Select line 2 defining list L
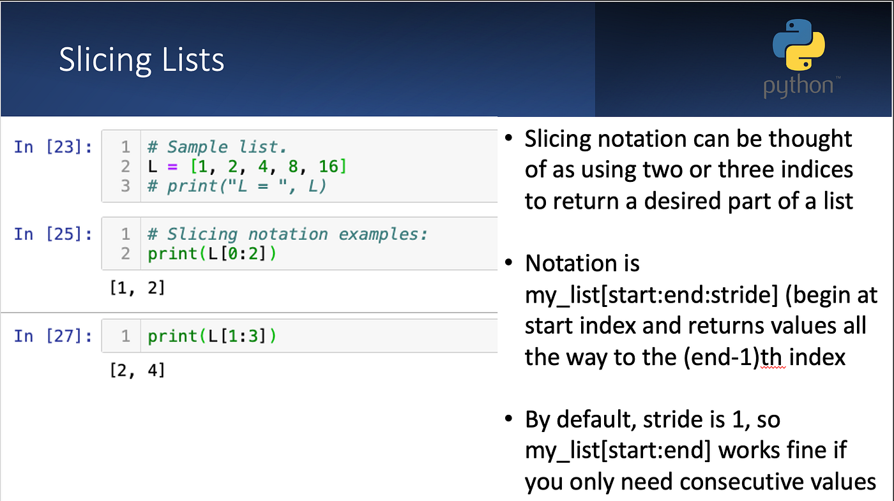This screenshot has height=501, width=894. (x=246, y=166)
